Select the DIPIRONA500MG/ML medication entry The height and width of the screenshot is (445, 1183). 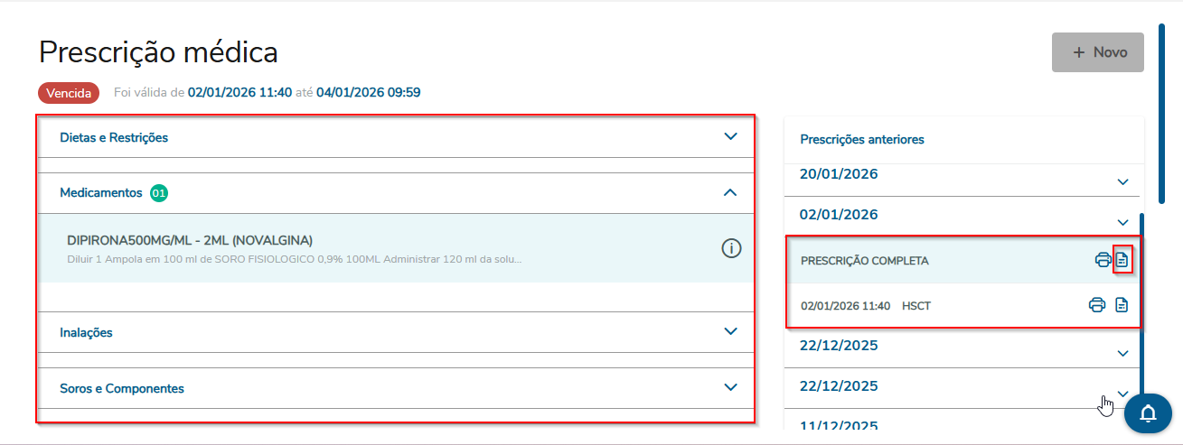click(x=190, y=240)
